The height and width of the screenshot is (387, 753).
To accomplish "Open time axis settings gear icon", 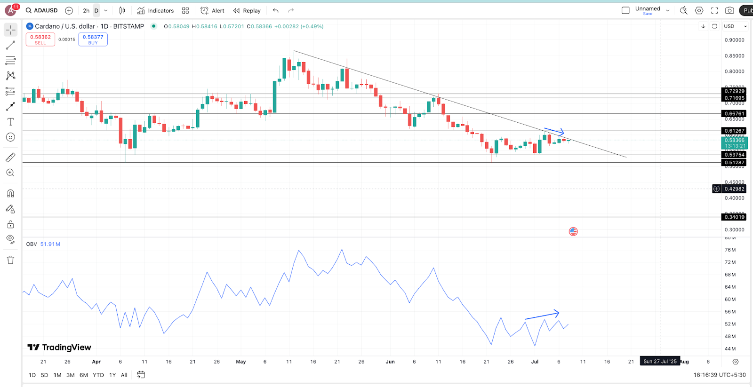I will pyautogui.click(x=736, y=362).
